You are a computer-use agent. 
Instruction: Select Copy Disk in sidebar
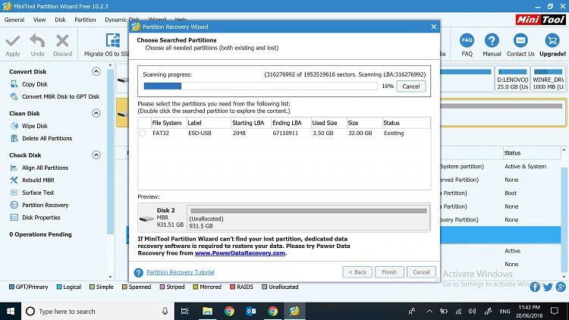tap(34, 84)
